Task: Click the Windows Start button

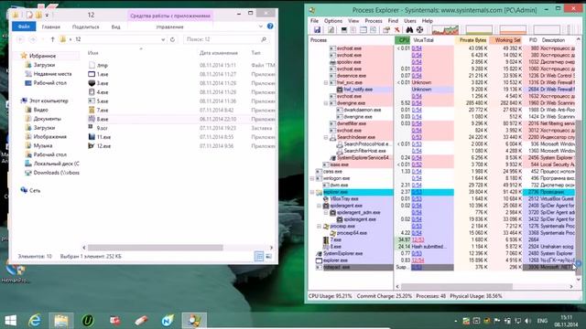Action: (10, 321)
